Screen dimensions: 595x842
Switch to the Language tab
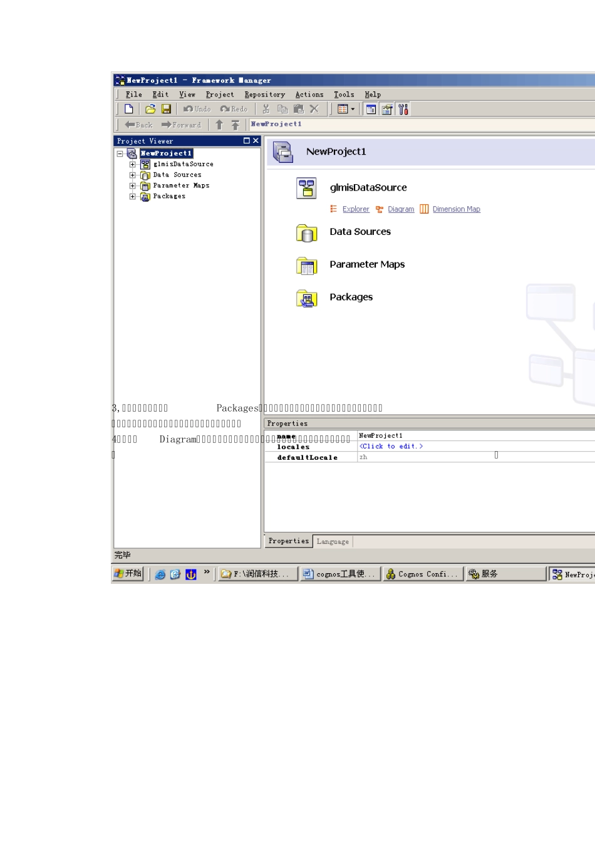coord(333,541)
